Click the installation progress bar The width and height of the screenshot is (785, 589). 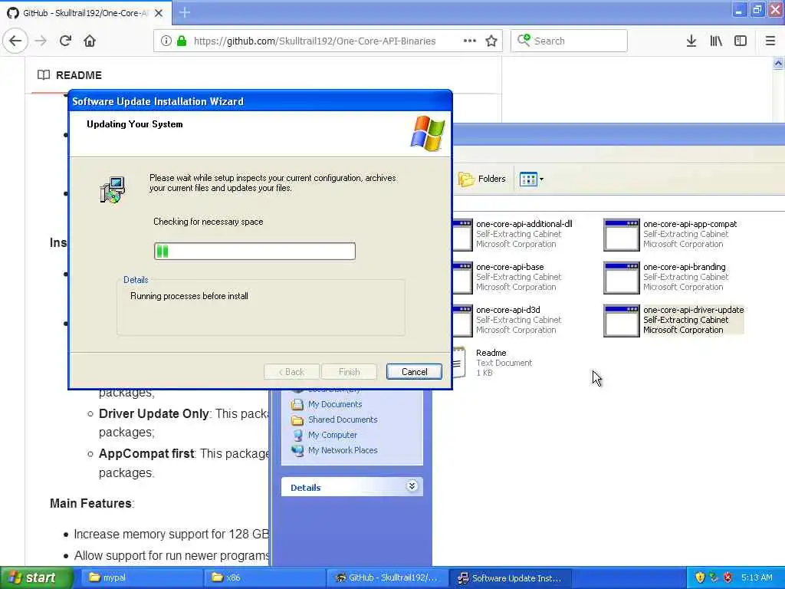pyautogui.click(x=255, y=251)
